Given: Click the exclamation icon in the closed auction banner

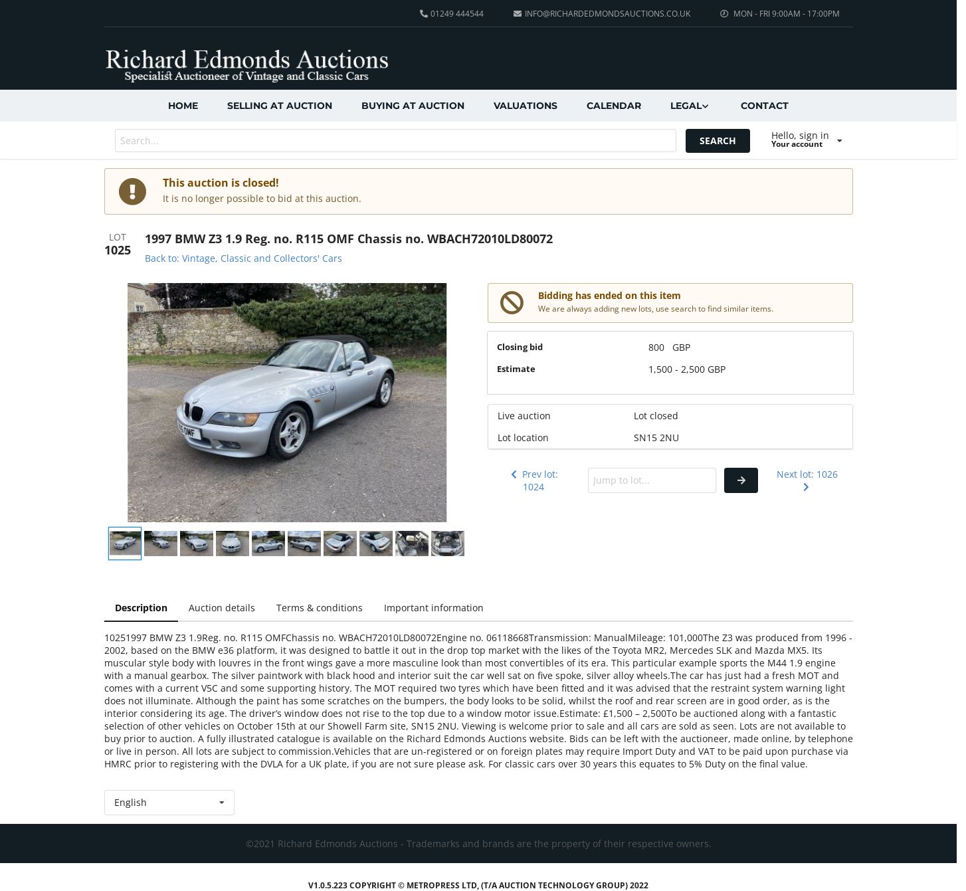Looking at the screenshot, I should coord(132,191).
